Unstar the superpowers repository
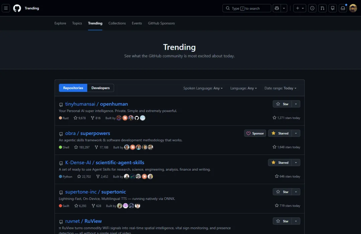The height and width of the screenshot is (234, 361). (280, 133)
